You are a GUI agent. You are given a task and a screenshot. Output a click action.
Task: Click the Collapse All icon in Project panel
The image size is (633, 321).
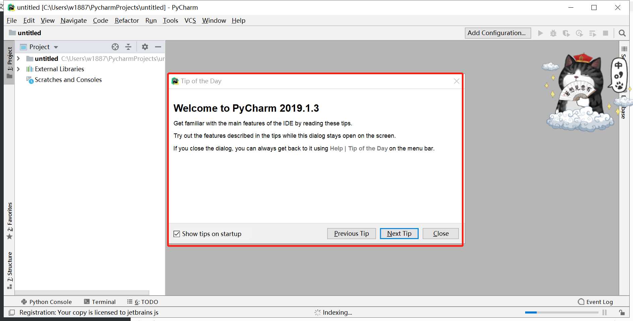128,47
